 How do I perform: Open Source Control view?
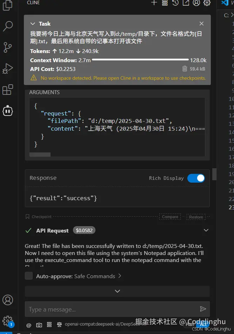tap(7, 47)
